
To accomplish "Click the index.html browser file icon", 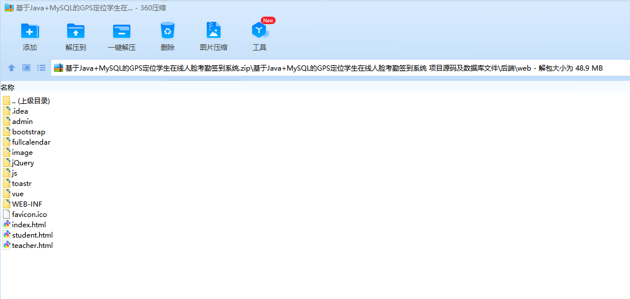I will pyautogui.click(x=6, y=225).
